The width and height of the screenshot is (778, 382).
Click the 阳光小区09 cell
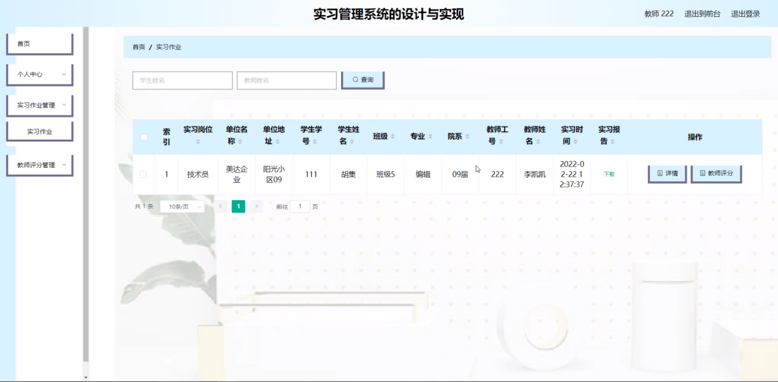pyautogui.click(x=274, y=174)
